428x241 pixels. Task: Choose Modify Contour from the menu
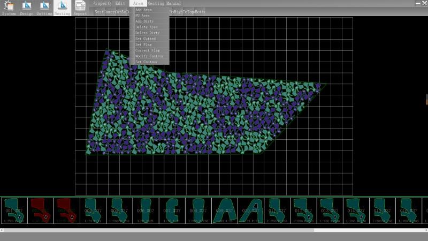click(x=150, y=56)
